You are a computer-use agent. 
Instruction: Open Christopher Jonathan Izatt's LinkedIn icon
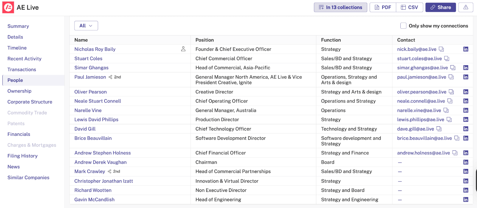pyautogui.click(x=466, y=181)
